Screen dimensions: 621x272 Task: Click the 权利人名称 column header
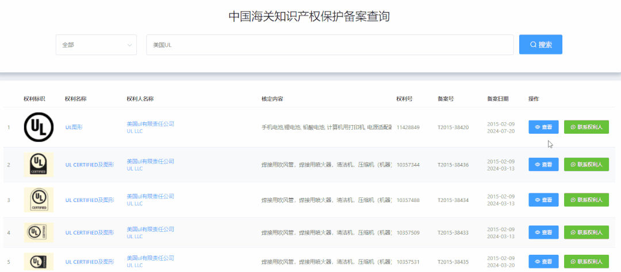[140, 99]
